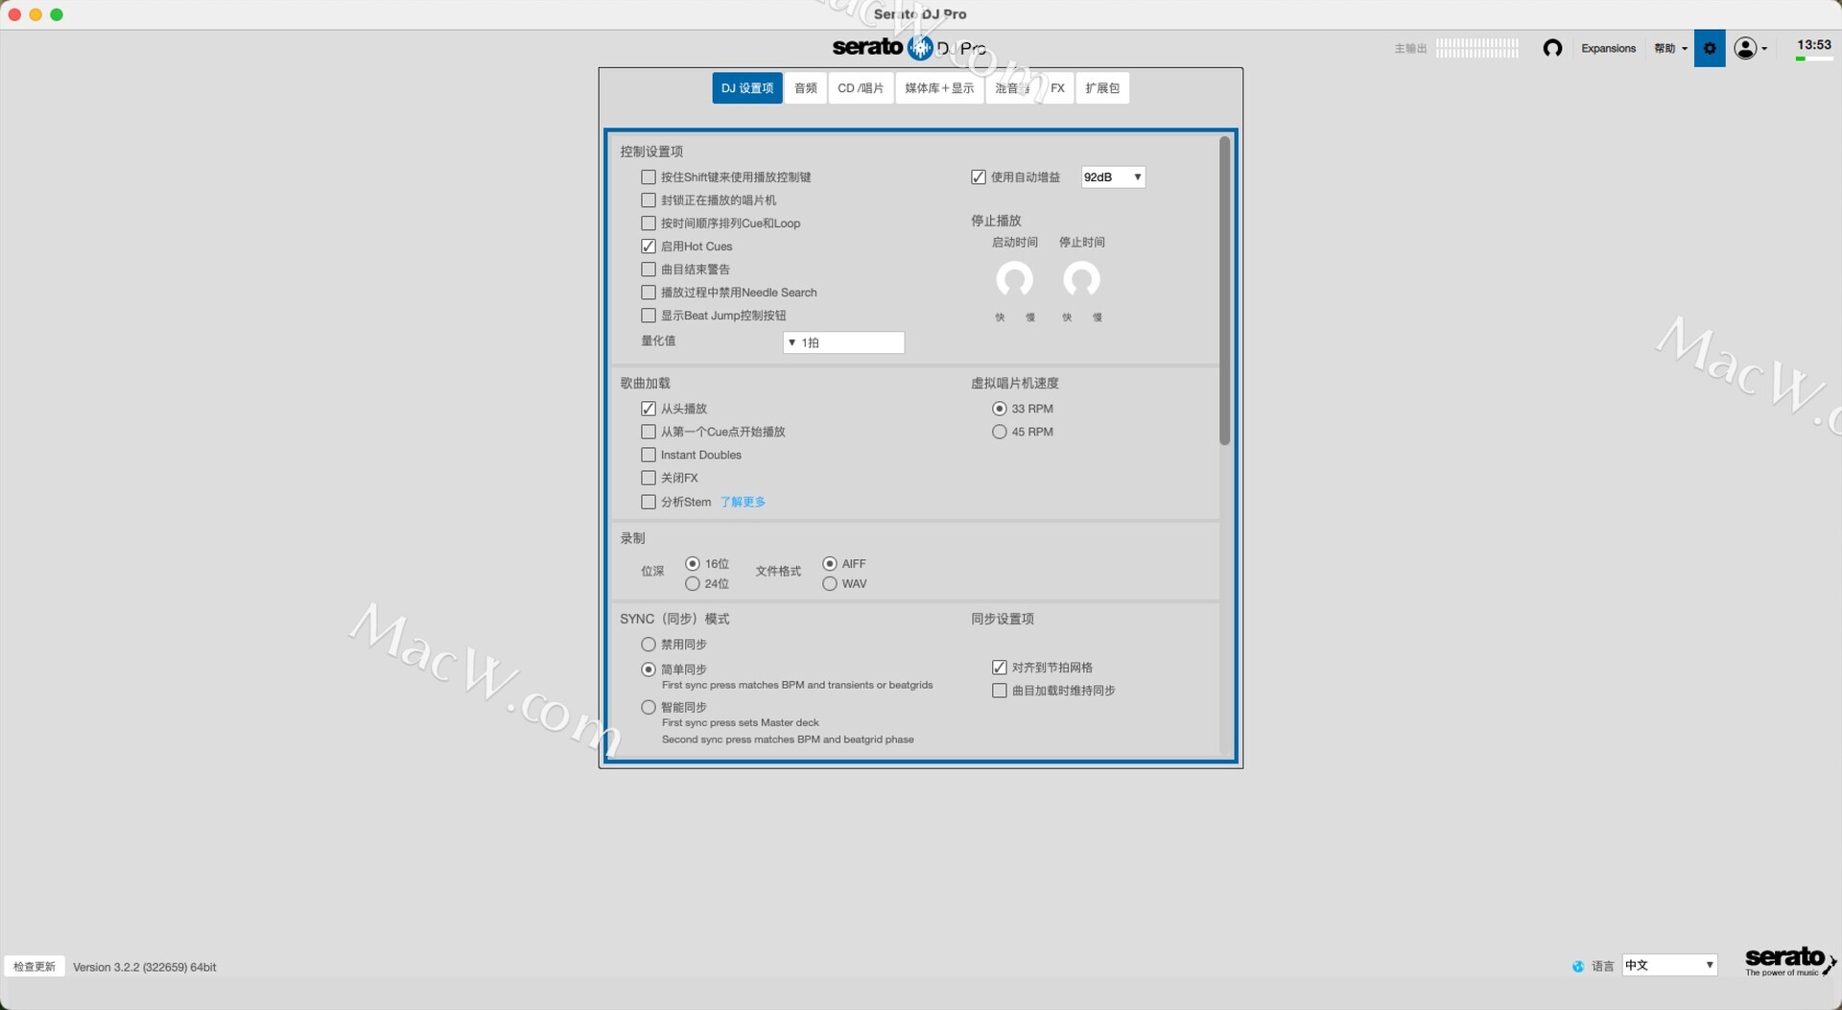1842x1010 pixels.
Task: Select WAV file format radio
Action: coord(830,584)
